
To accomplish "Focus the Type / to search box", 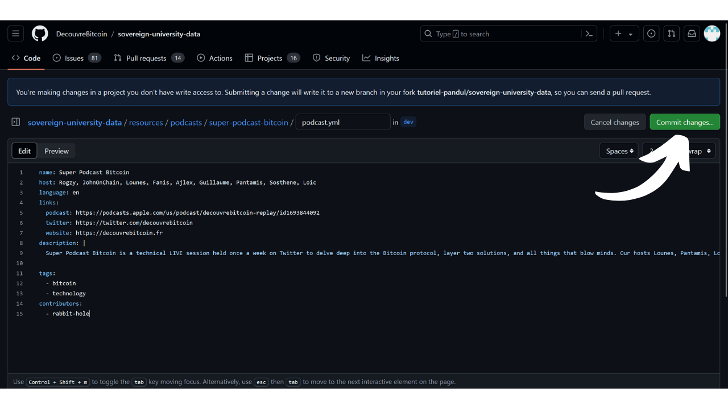I will (x=500, y=34).
